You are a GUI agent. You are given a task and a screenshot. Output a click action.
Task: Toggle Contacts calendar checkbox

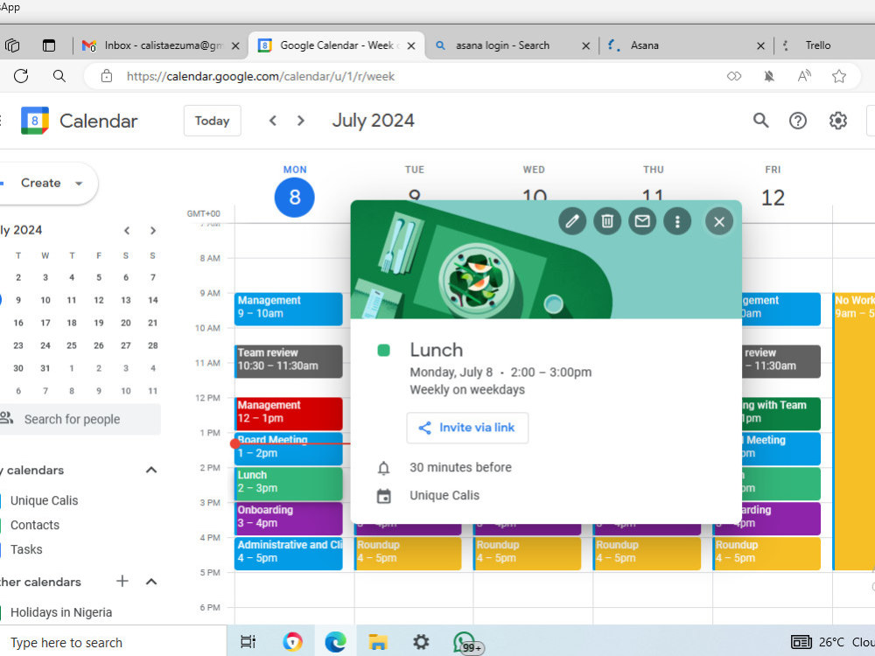pyautogui.click(x=0, y=525)
